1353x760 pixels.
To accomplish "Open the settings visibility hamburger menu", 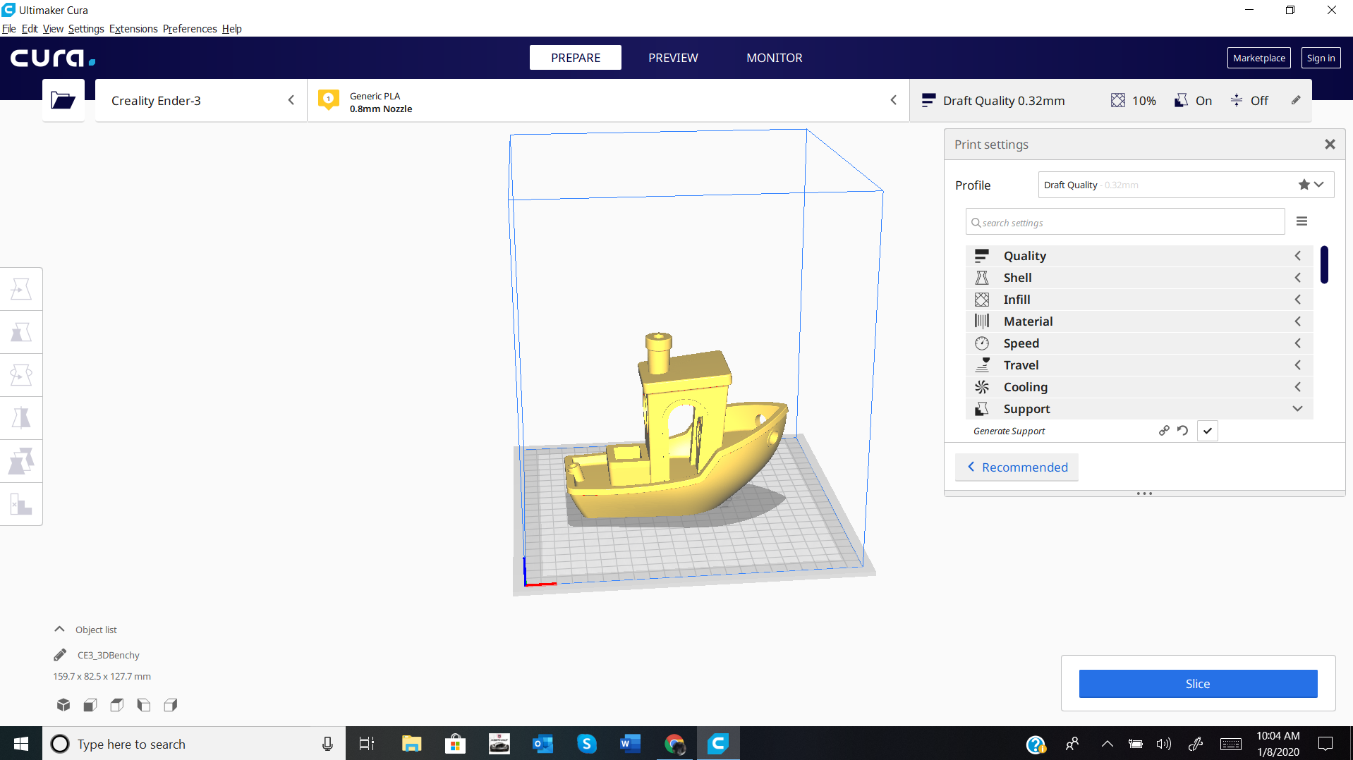I will click(1302, 221).
